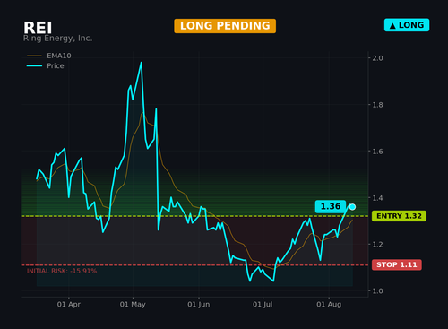
Task: Click the LONG PENDING status badge
Action: point(225,26)
